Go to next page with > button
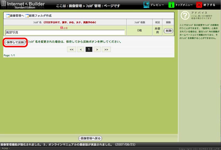The width and height of the screenshot is (221, 150). [97, 50]
